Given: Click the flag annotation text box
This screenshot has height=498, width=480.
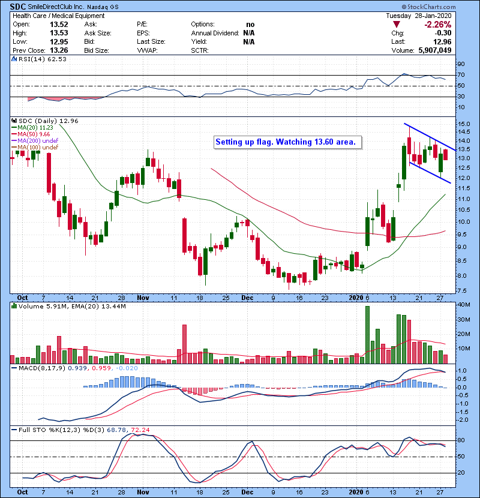Looking at the screenshot, I should click(288, 142).
